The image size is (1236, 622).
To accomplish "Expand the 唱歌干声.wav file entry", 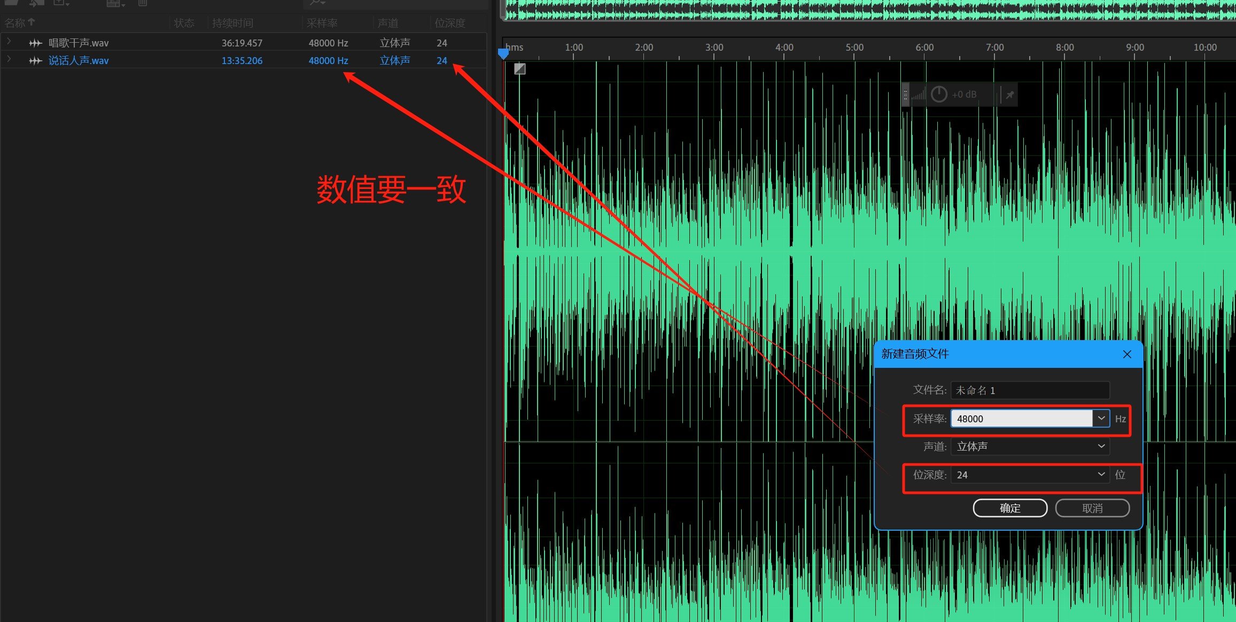I will tap(9, 42).
